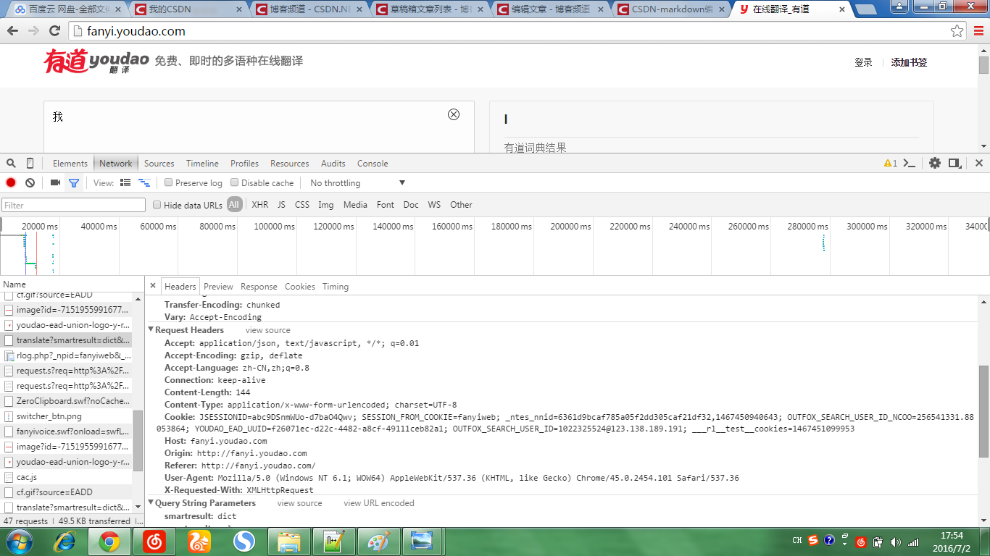Close the request details pane

coord(153,286)
